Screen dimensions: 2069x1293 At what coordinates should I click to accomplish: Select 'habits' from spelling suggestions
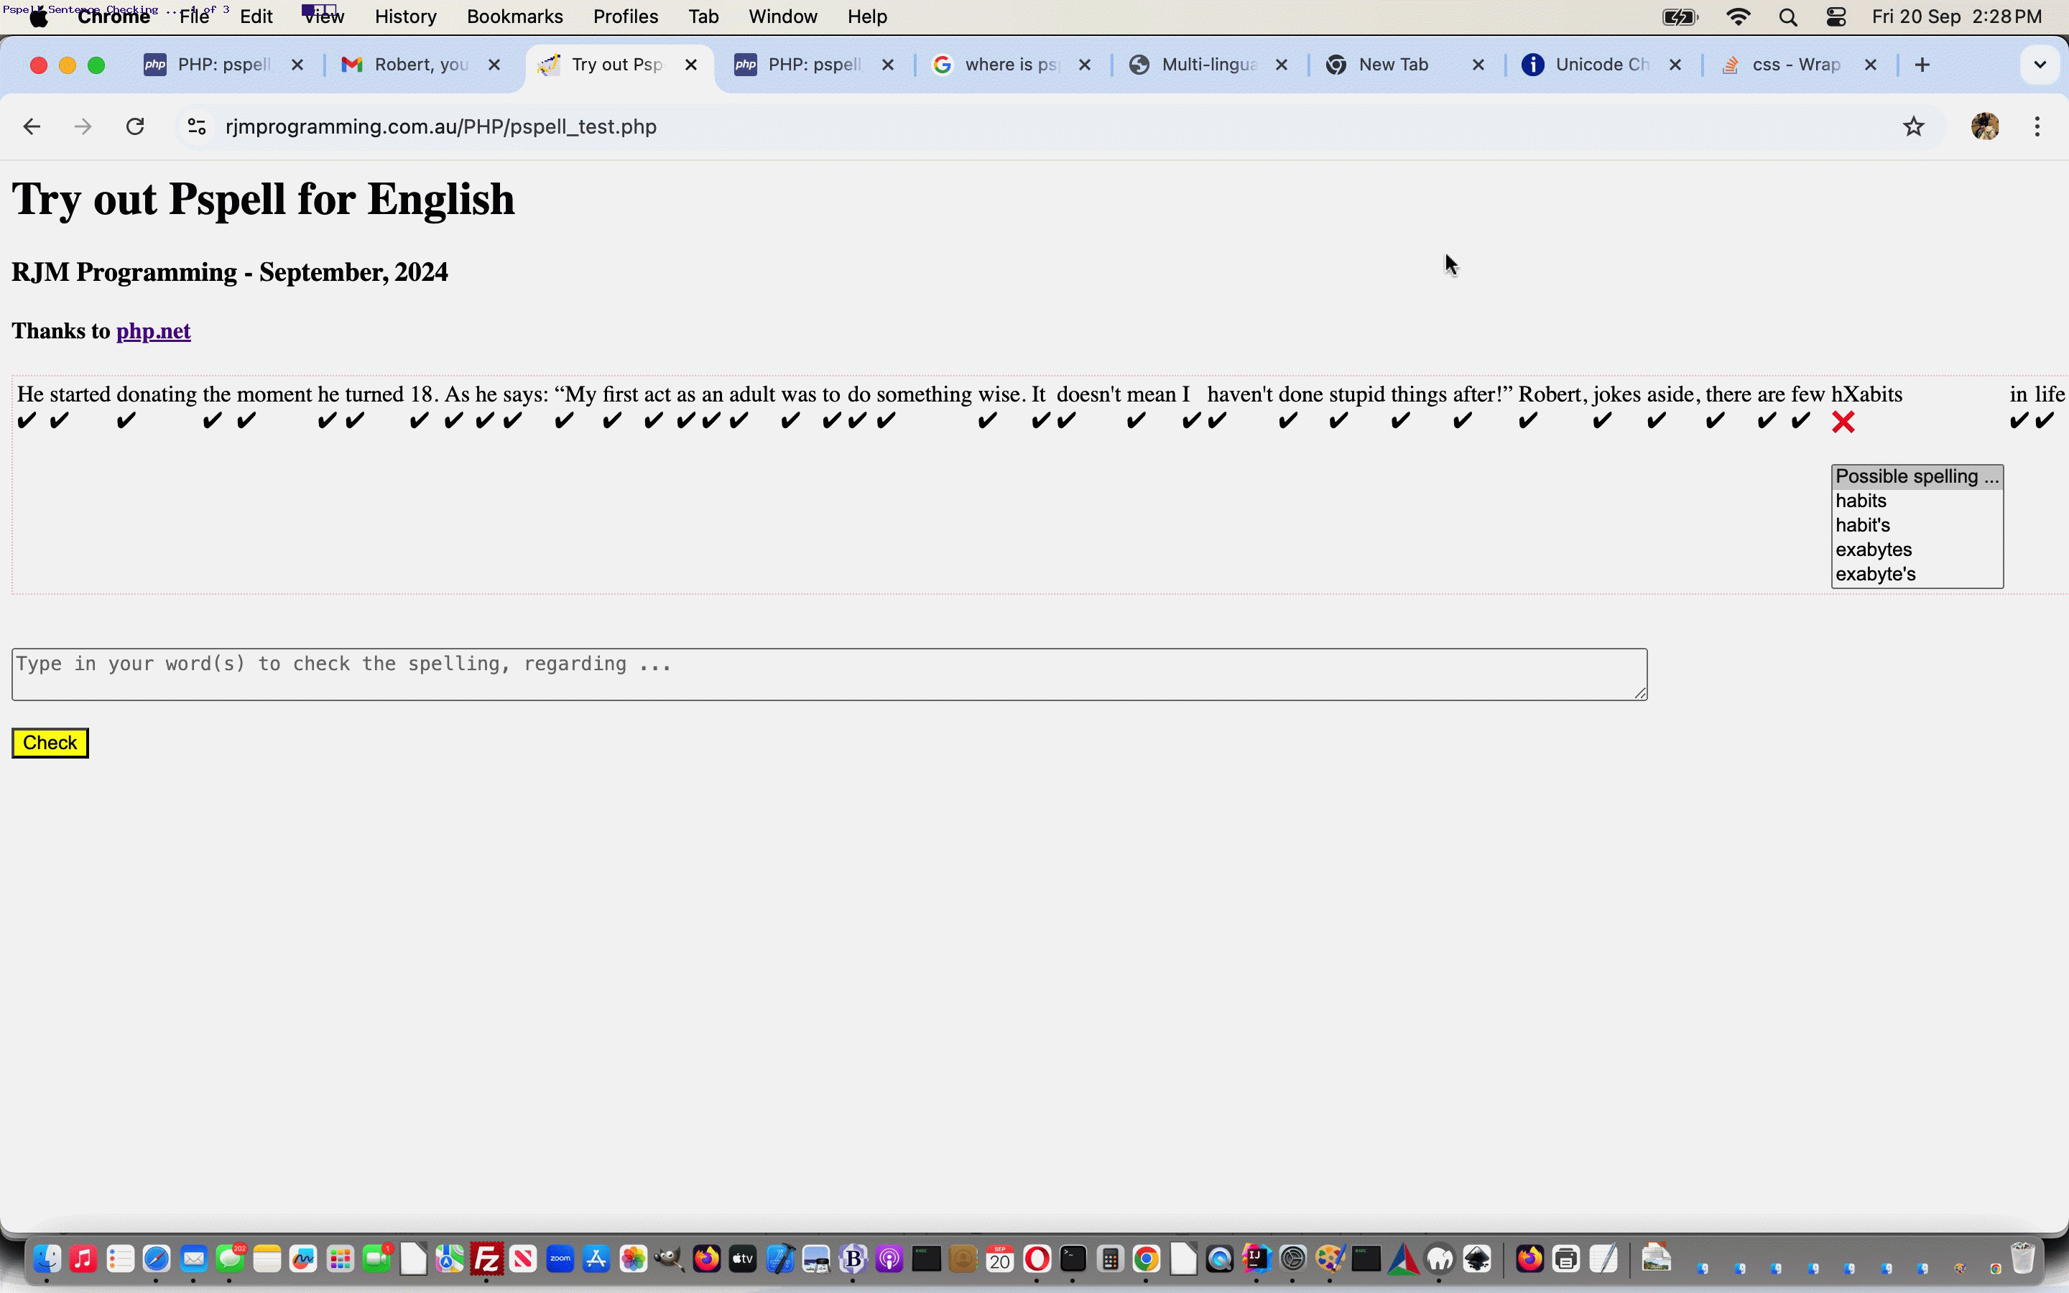(x=1861, y=501)
